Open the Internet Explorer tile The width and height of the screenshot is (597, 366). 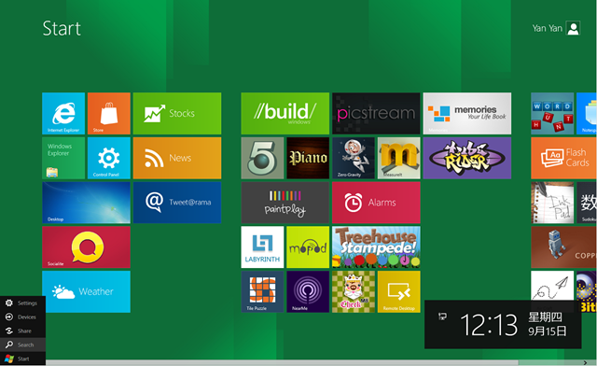click(x=63, y=113)
